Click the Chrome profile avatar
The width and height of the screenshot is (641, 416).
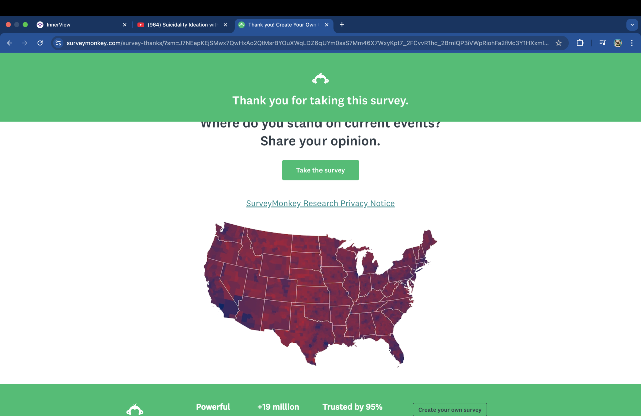tap(618, 43)
